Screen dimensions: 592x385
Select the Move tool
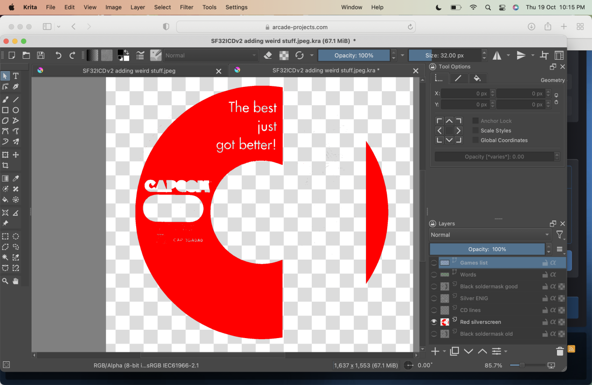(x=16, y=155)
